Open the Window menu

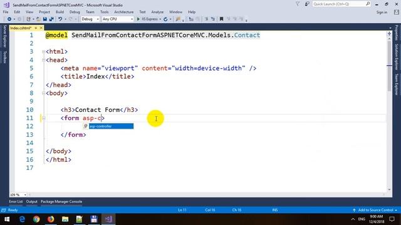[x=175, y=12]
